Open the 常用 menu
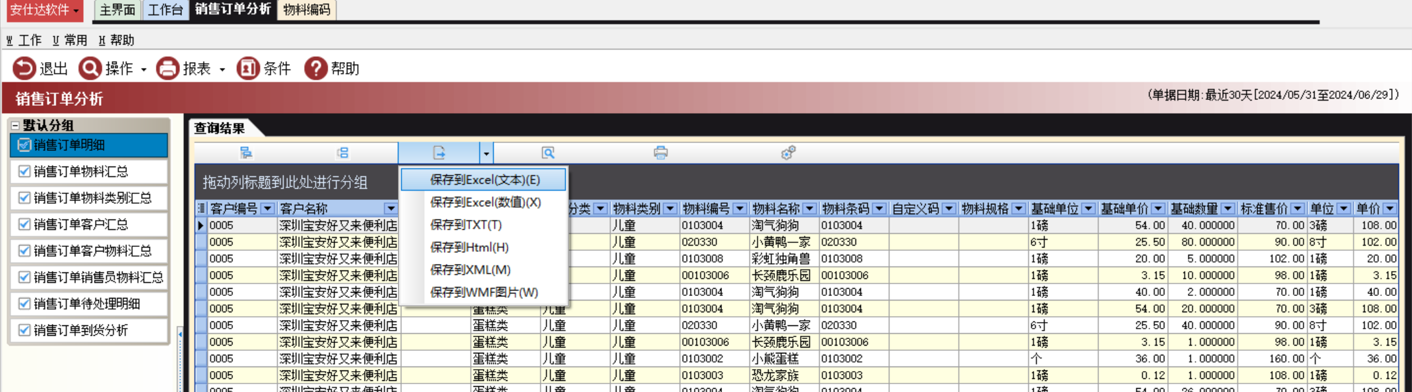 point(69,41)
